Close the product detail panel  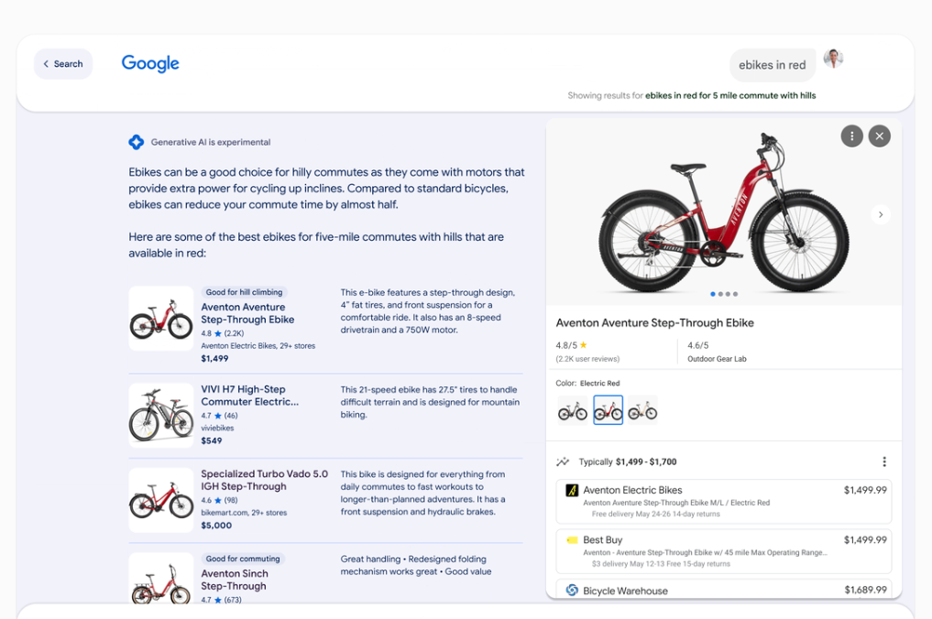879,136
